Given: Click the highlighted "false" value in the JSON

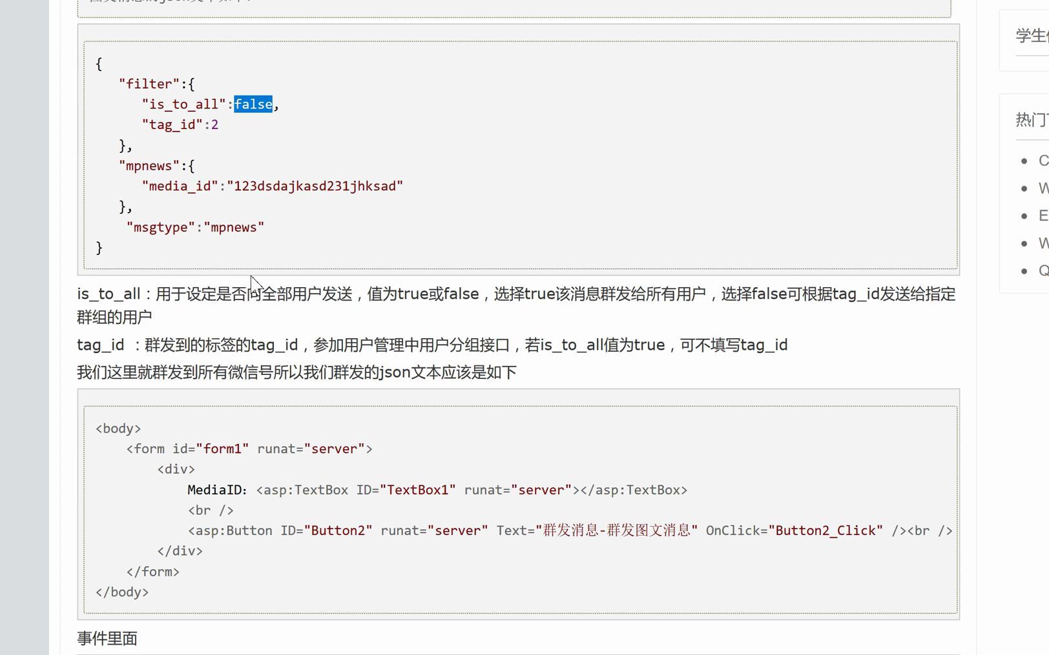Looking at the screenshot, I should click(253, 104).
